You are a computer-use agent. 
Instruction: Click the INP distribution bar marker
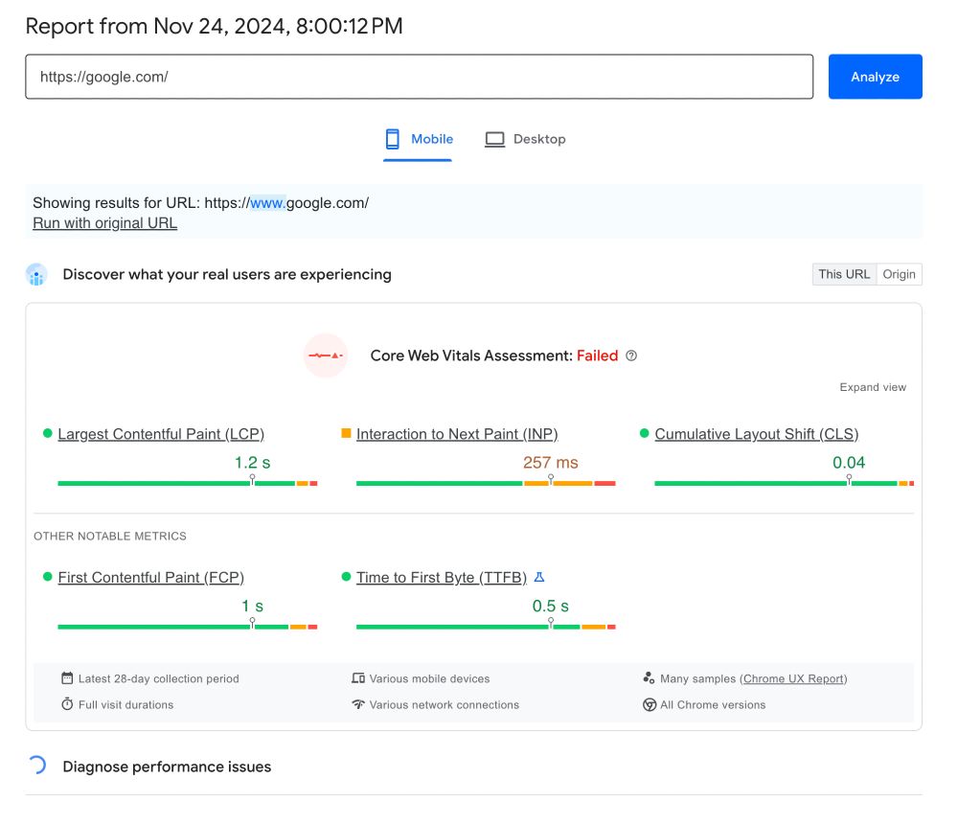point(551,480)
